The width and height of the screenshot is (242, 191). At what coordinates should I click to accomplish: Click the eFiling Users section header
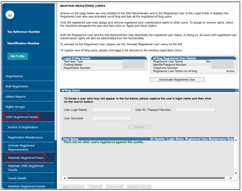pos(148,90)
